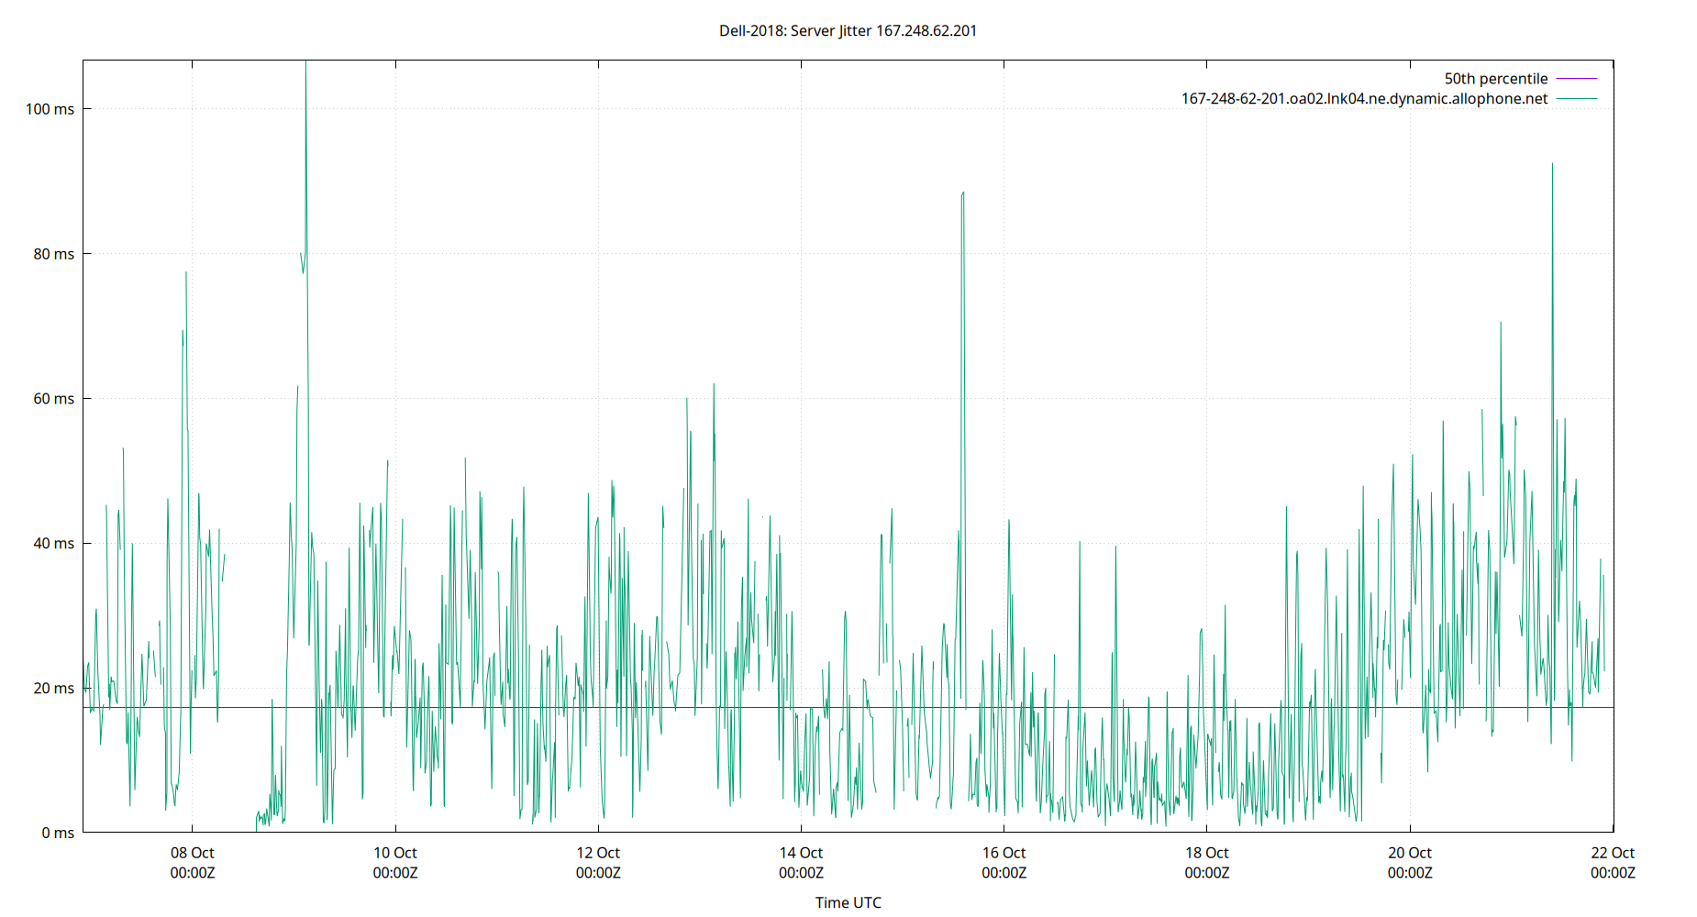
Task: Click the "Time UTC" axis title
Action: [848, 902]
